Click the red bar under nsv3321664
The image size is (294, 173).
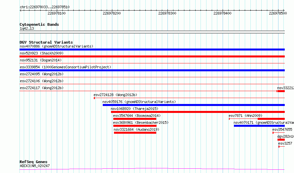click(x=135, y=133)
